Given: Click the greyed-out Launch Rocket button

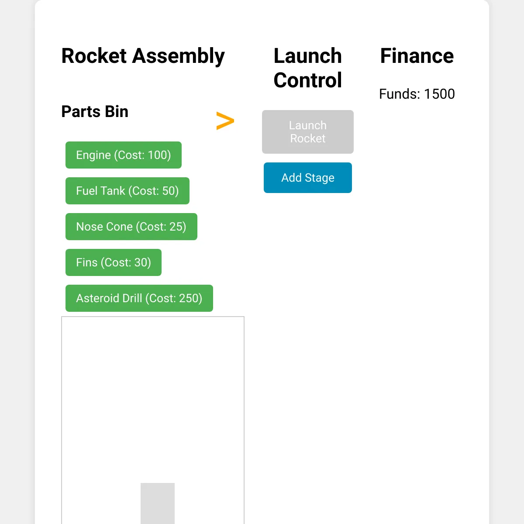Looking at the screenshot, I should point(308,132).
